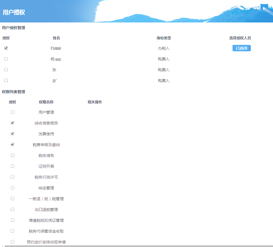
Task: Click the 用户授权管理 section heading
Action: (14, 28)
